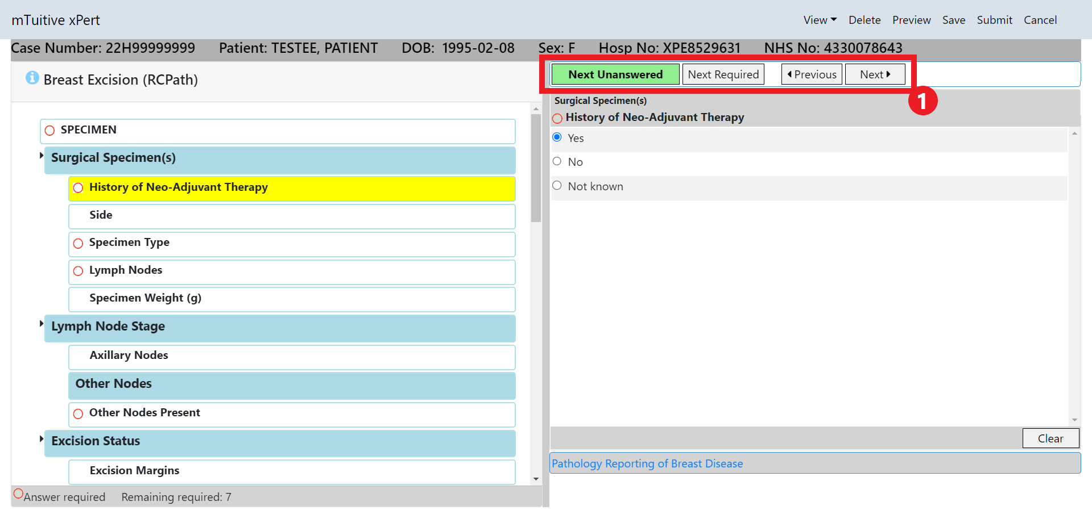Click the tree panel scroll-up arrow
Viewport: 1092px width, 510px height.
pos(536,108)
